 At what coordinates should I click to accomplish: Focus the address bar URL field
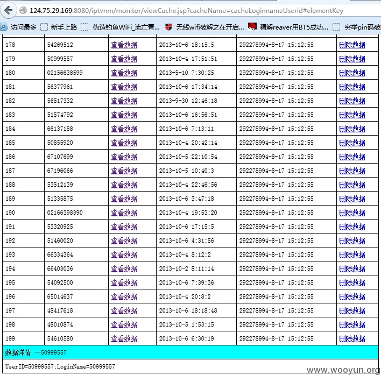pyautogui.click(x=186, y=10)
